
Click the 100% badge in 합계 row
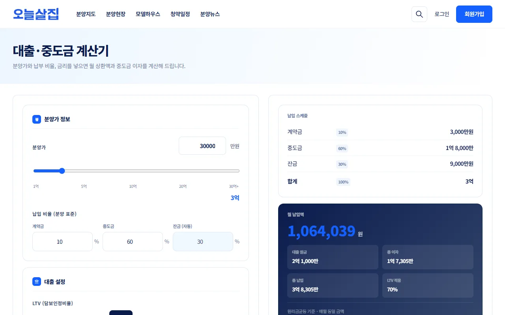(x=343, y=182)
